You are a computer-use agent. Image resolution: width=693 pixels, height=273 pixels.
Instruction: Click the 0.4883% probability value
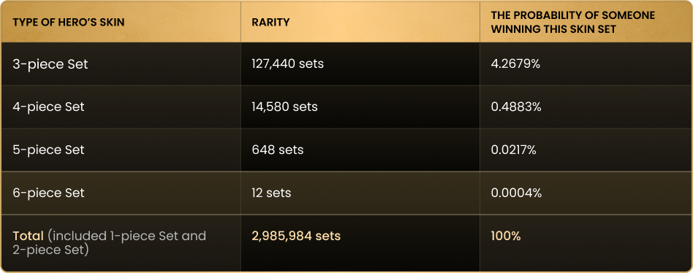[516, 107]
